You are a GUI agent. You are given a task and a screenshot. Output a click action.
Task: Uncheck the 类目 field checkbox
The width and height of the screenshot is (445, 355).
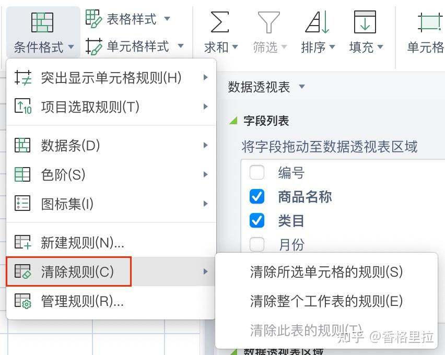[257, 220]
